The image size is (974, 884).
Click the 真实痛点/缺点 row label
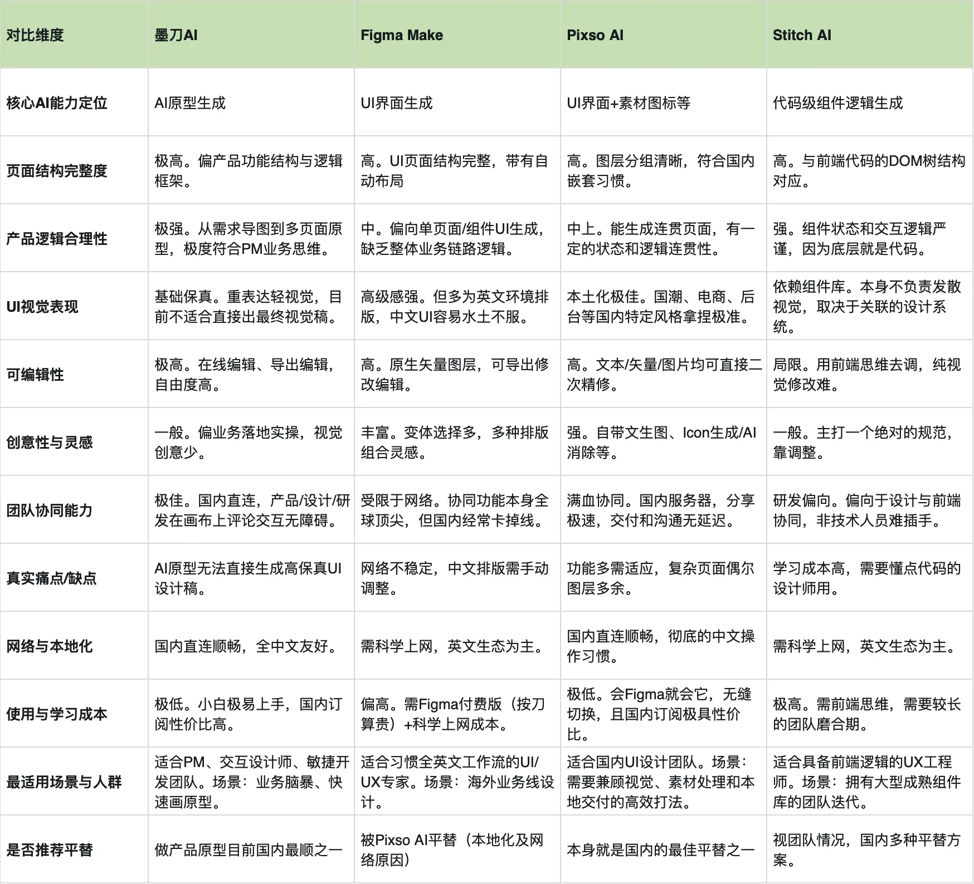click(74, 578)
